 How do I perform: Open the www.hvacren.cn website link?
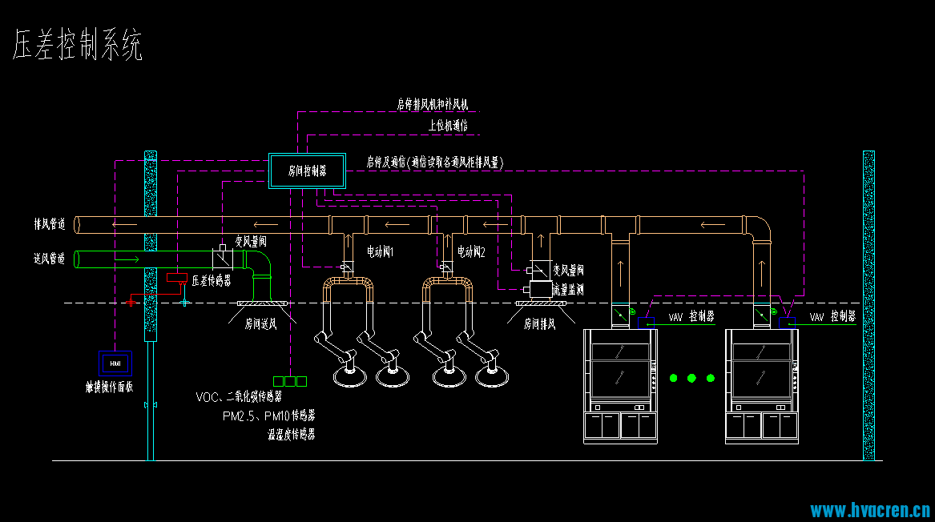click(x=869, y=510)
